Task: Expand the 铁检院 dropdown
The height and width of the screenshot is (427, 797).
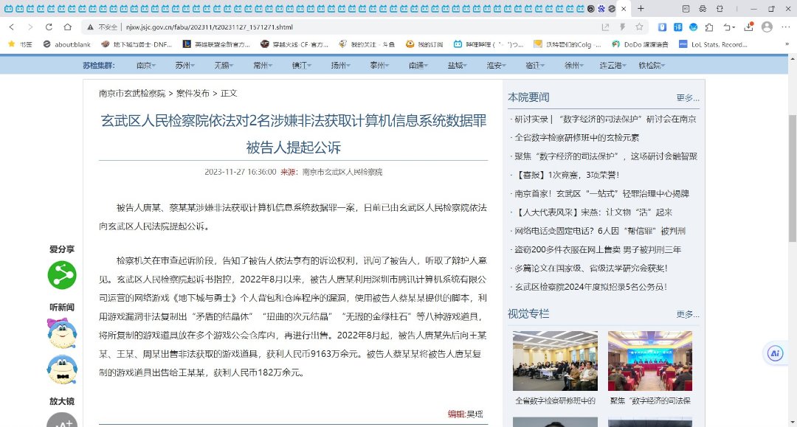Action: pyautogui.click(x=652, y=65)
